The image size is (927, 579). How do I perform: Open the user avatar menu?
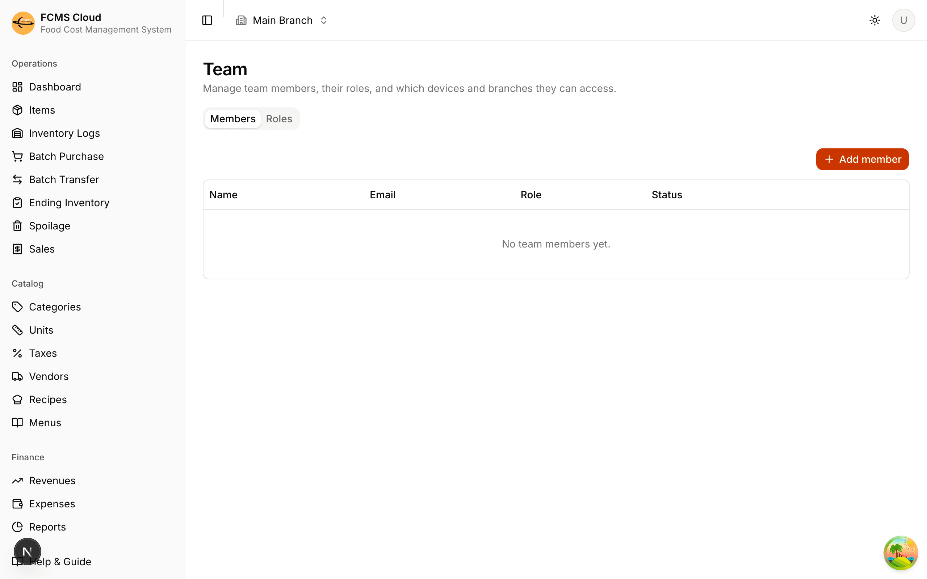coord(903,20)
